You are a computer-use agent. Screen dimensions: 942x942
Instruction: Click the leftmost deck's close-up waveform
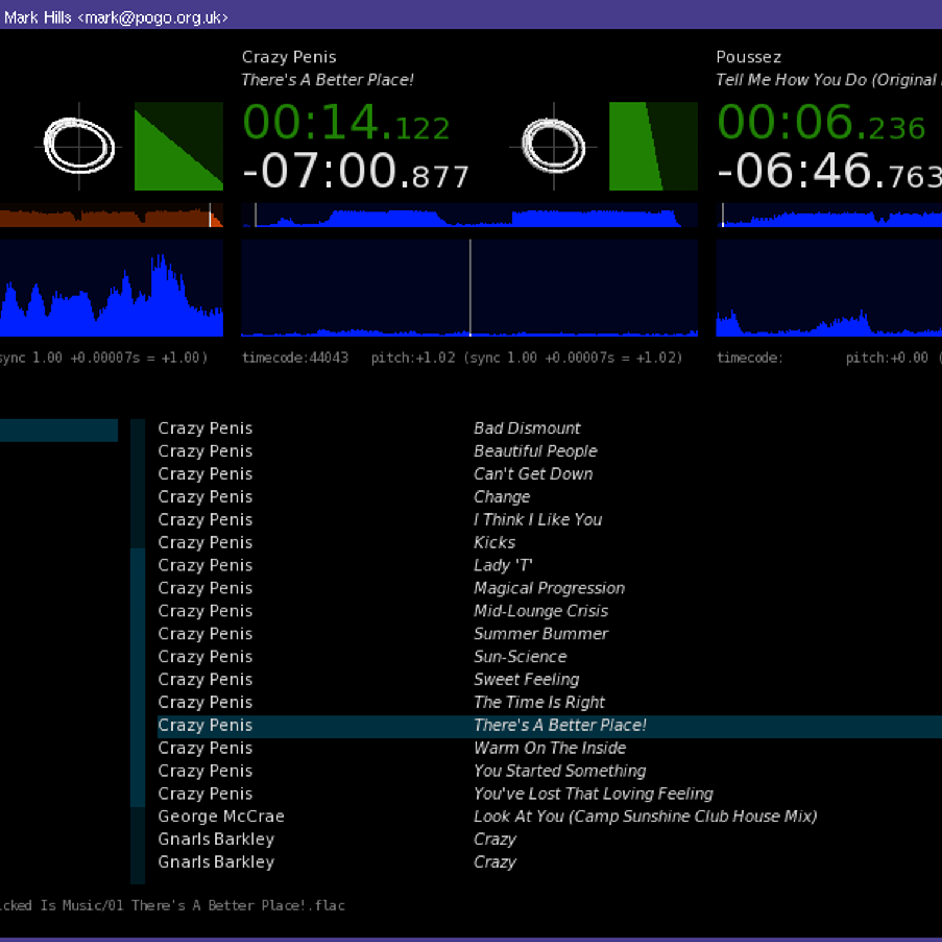111,288
